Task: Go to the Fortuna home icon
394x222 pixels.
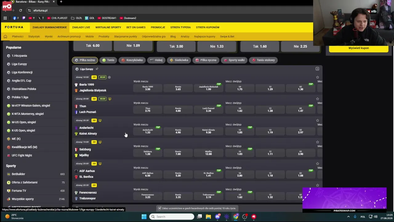Action: point(5,37)
